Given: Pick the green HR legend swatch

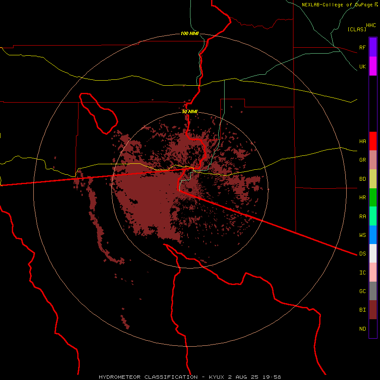Looking at the screenshot, I should [x=373, y=198].
